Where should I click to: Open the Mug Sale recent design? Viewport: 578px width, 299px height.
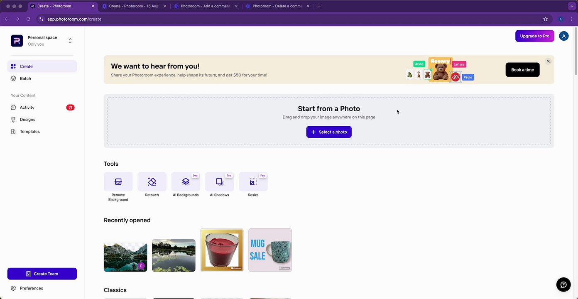click(270, 250)
